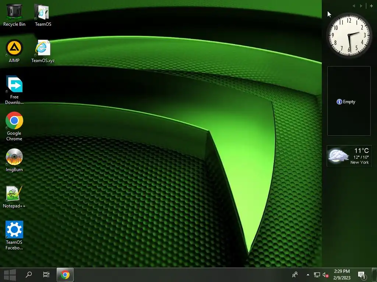Click the analog clock gadget

click(349, 36)
